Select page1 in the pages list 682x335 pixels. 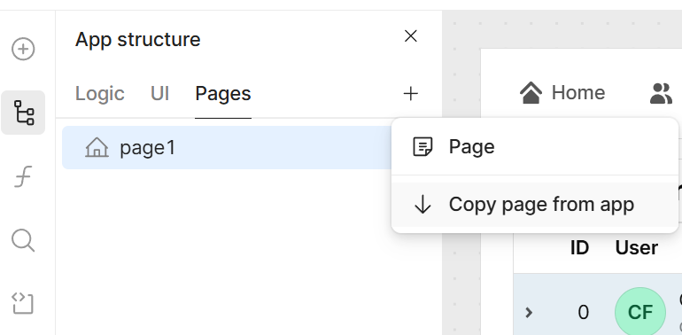point(227,147)
